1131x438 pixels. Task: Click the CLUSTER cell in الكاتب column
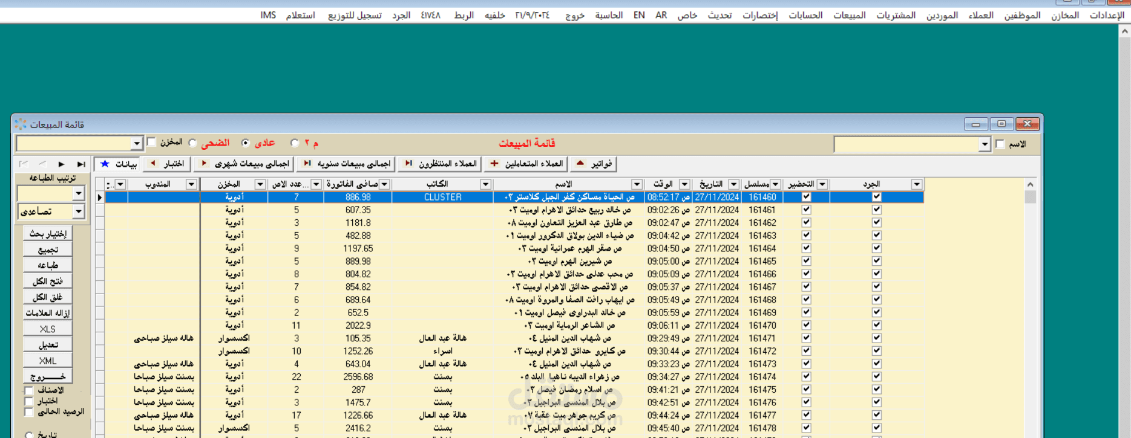442,198
